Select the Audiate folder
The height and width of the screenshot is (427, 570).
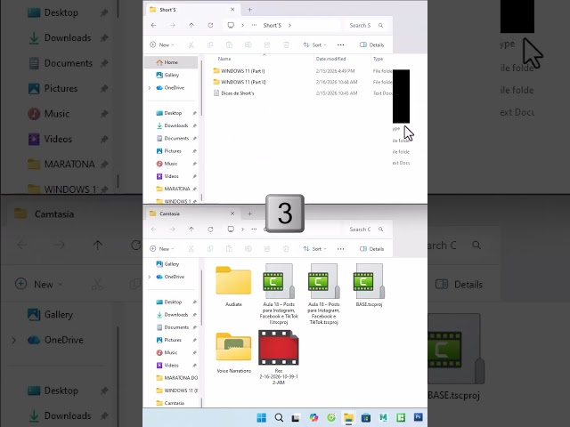[233, 286]
